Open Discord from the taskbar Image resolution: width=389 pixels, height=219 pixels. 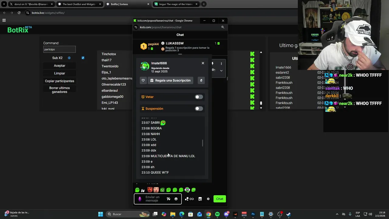[x=226, y=214]
